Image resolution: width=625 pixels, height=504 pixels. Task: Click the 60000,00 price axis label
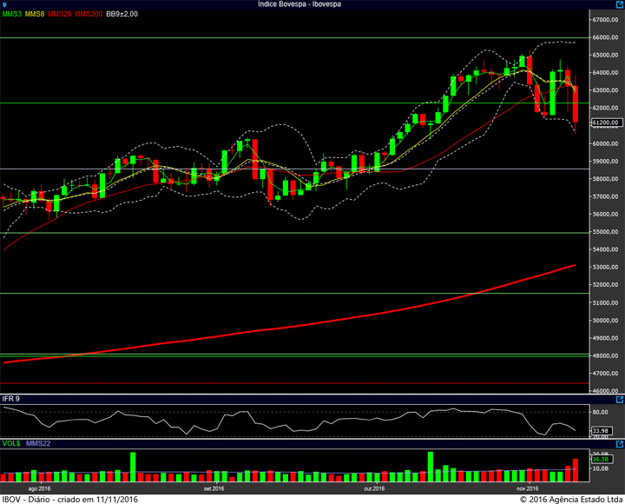605,143
